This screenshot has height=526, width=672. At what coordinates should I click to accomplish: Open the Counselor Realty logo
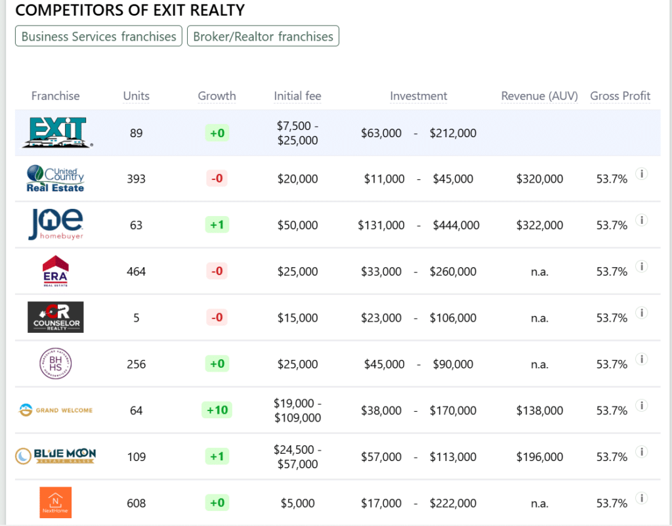click(x=56, y=317)
